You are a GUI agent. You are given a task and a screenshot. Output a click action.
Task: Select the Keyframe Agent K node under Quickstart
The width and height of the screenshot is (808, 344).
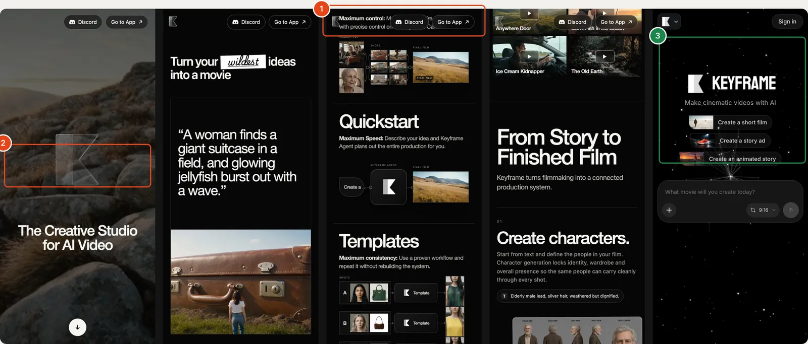(x=388, y=187)
